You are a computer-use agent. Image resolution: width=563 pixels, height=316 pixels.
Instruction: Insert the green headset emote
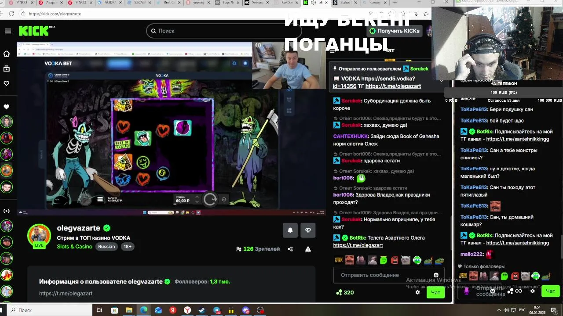(417, 260)
